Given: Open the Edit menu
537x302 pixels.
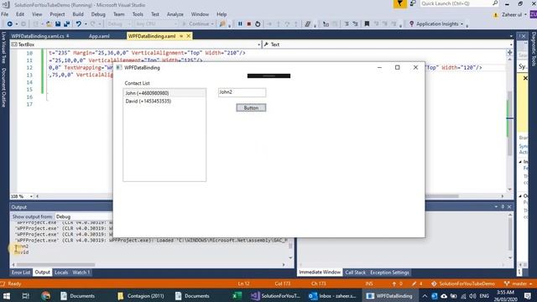Looking at the screenshot, I should [20, 14].
